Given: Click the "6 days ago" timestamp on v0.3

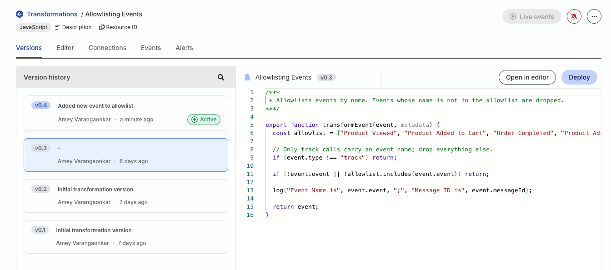Looking at the screenshot, I should 134,161.
